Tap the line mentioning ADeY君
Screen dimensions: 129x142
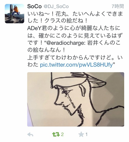pyautogui.click(x=74, y=28)
